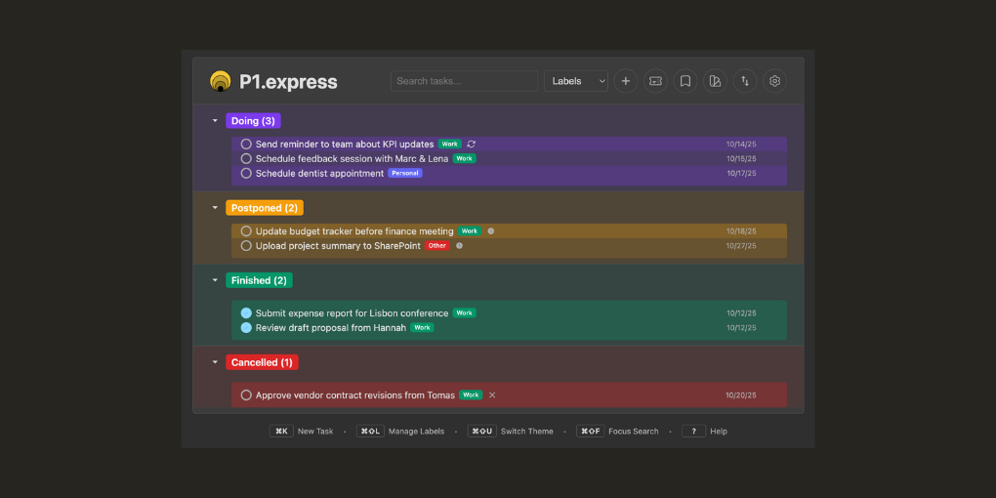Click the bookmark icon in the toolbar
The width and height of the screenshot is (996, 498).
coord(685,81)
